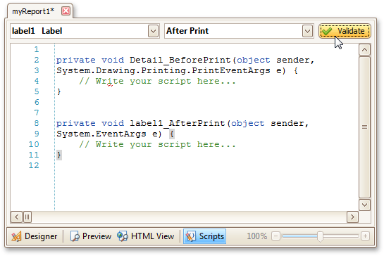Viewport: 384px width, 256px height.
Task: Expand the After Print event dropdown
Action: click(307, 31)
